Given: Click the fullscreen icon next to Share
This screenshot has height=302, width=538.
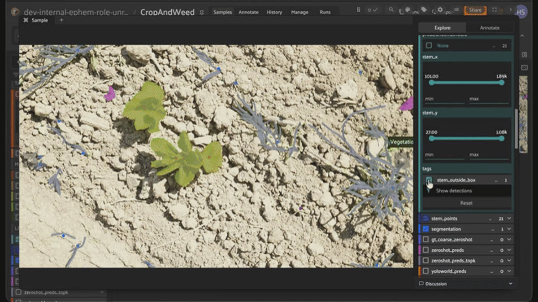Looking at the screenshot, I should coord(495,10).
